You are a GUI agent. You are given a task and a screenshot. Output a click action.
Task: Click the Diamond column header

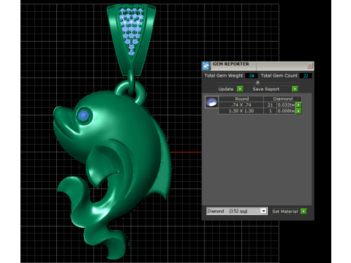[x=283, y=99]
